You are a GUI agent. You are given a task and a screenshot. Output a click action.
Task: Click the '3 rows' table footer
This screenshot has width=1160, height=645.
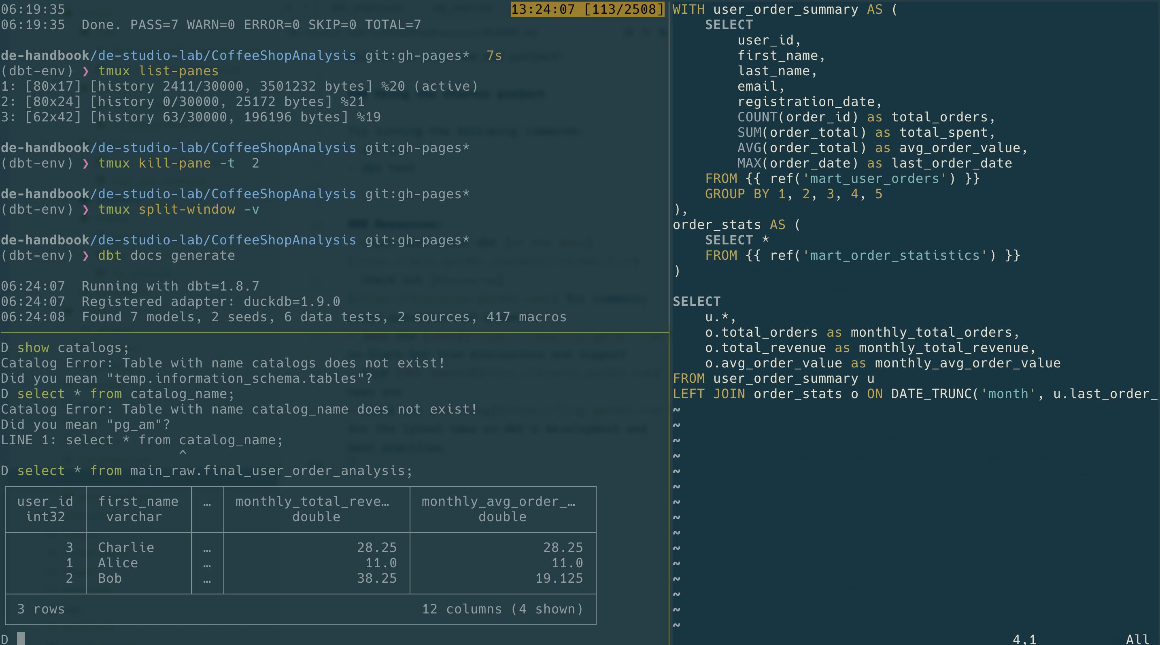pos(41,609)
